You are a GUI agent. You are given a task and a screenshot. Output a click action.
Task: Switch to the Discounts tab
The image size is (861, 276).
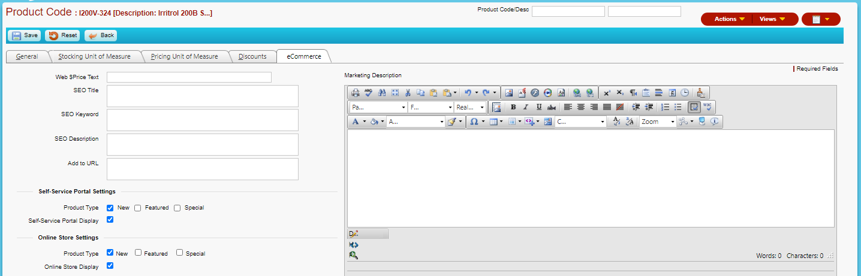tap(252, 56)
